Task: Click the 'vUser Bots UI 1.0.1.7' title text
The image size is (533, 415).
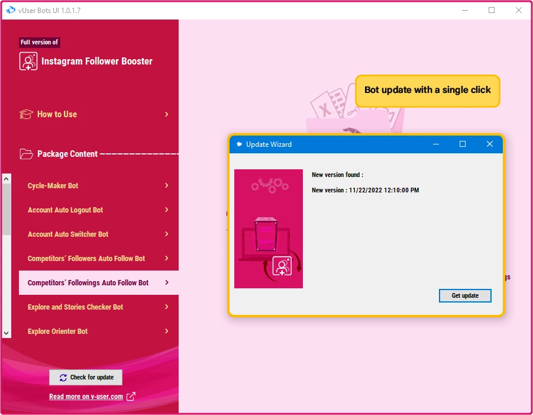Action: click(x=50, y=11)
